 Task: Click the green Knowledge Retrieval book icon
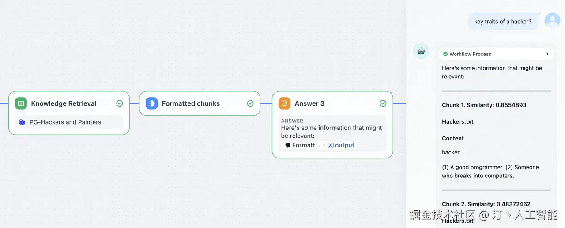[x=21, y=103]
